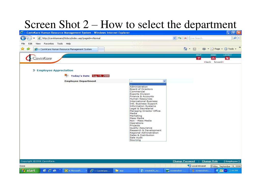
Task: Click the Favorites Center star icon
Action: tap(23, 49)
